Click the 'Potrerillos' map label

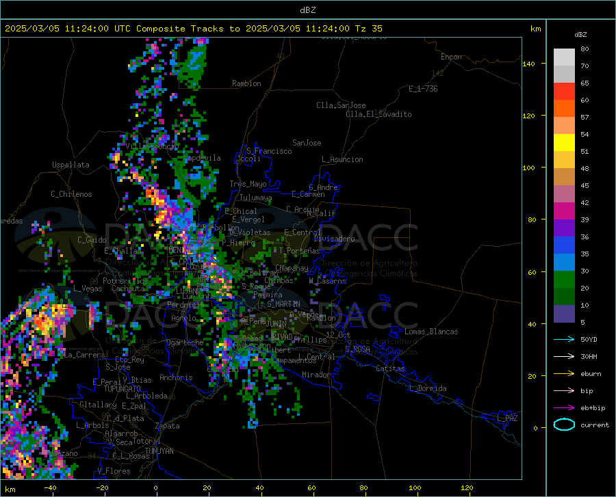tap(125, 281)
